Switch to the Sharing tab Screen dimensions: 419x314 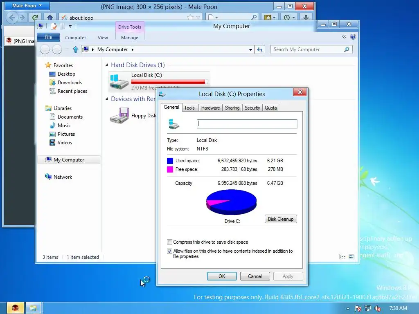point(232,108)
